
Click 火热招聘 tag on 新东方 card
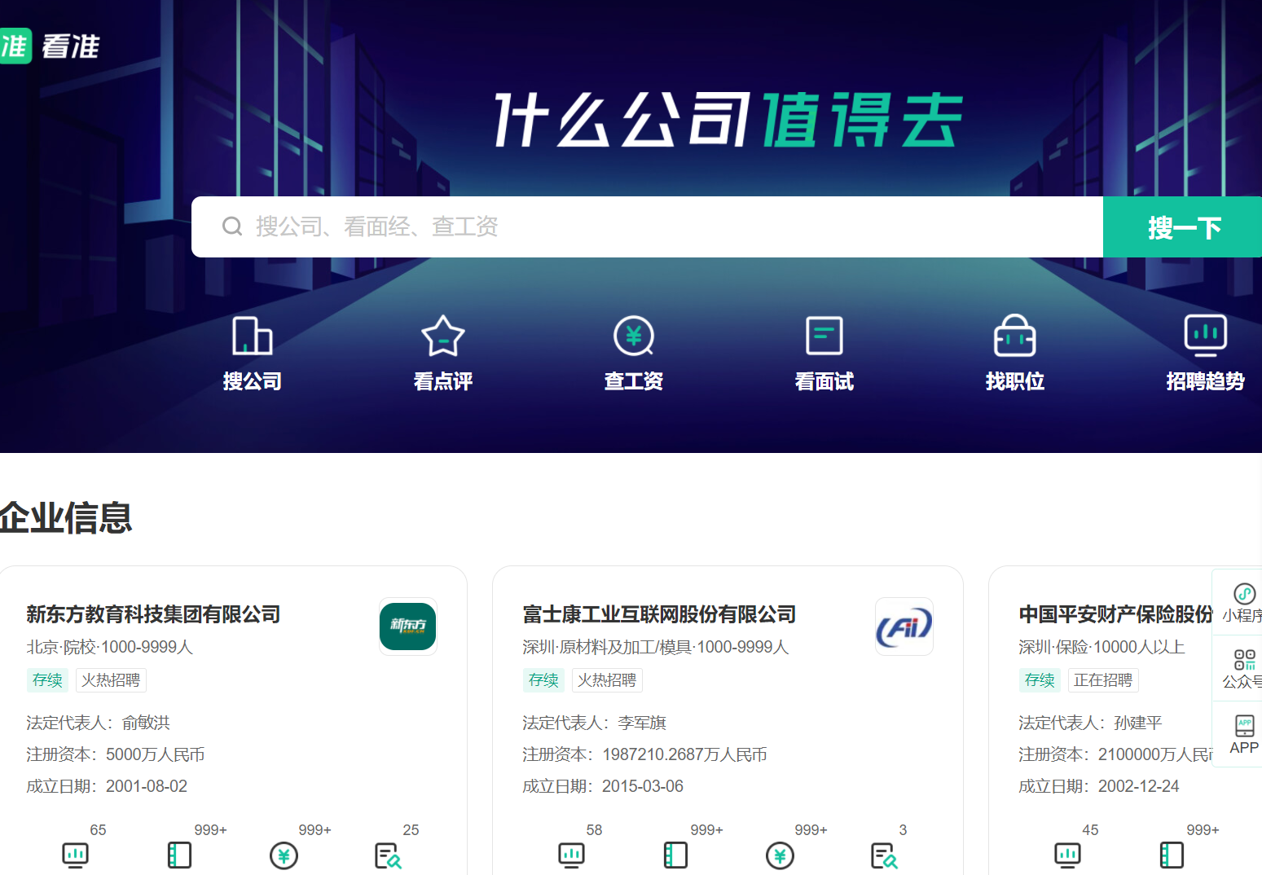pos(111,680)
